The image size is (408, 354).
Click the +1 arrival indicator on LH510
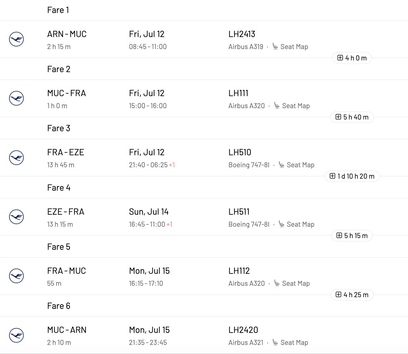pyautogui.click(x=171, y=165)
